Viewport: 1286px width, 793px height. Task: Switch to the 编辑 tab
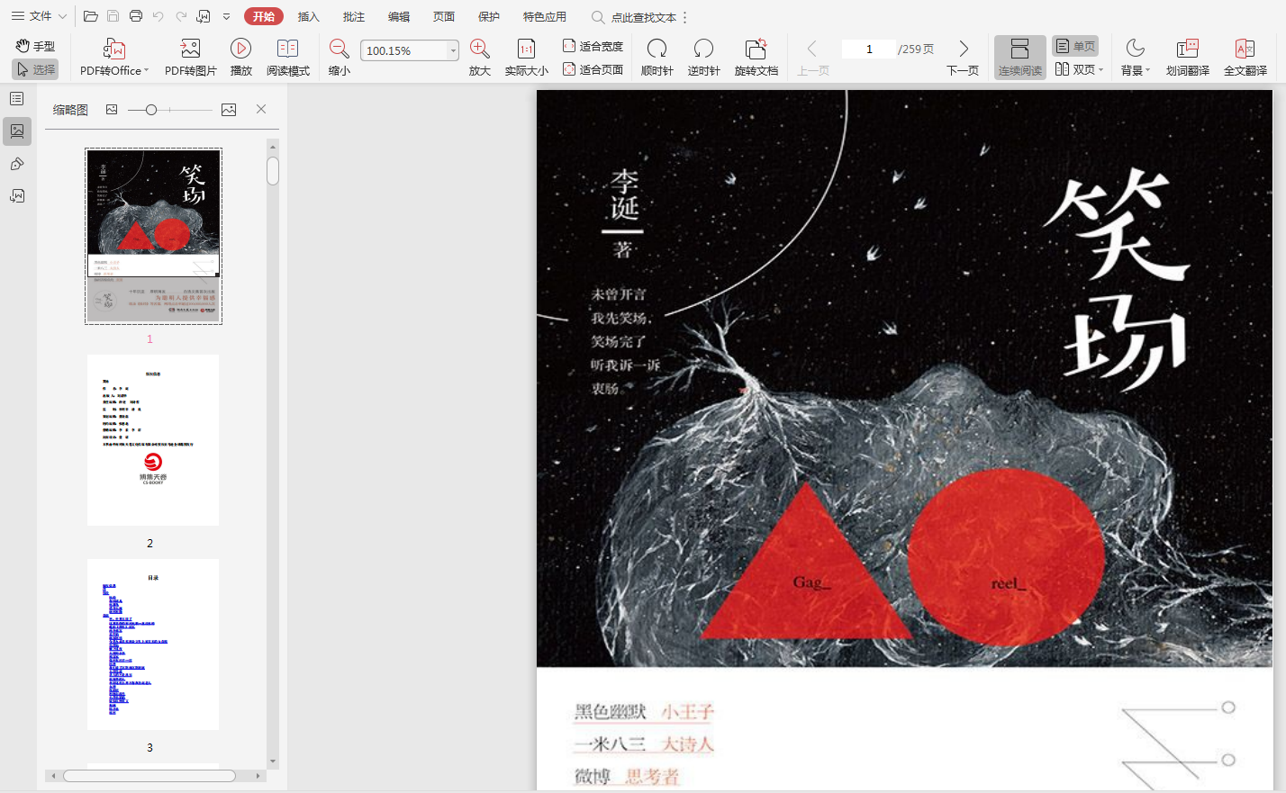point(399,16)
